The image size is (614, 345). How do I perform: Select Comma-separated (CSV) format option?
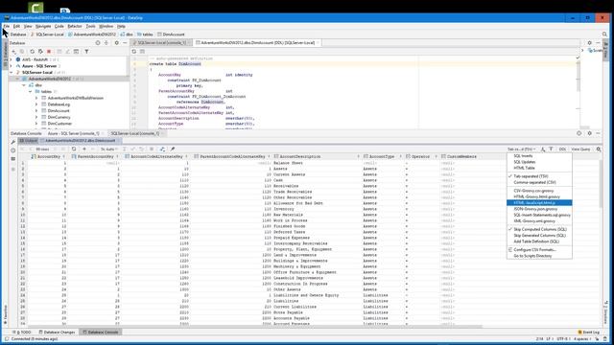(x=539, y=182)
